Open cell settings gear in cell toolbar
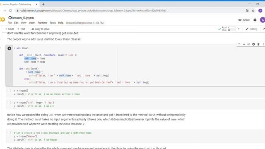 pos(253,44)
